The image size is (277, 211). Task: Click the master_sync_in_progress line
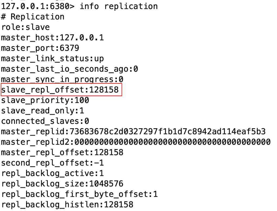[62, 80]
